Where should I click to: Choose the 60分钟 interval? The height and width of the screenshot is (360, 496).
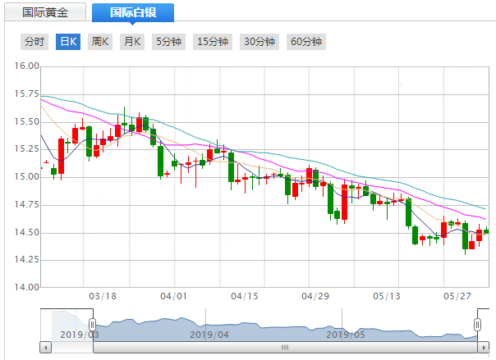tap(306, 42)
